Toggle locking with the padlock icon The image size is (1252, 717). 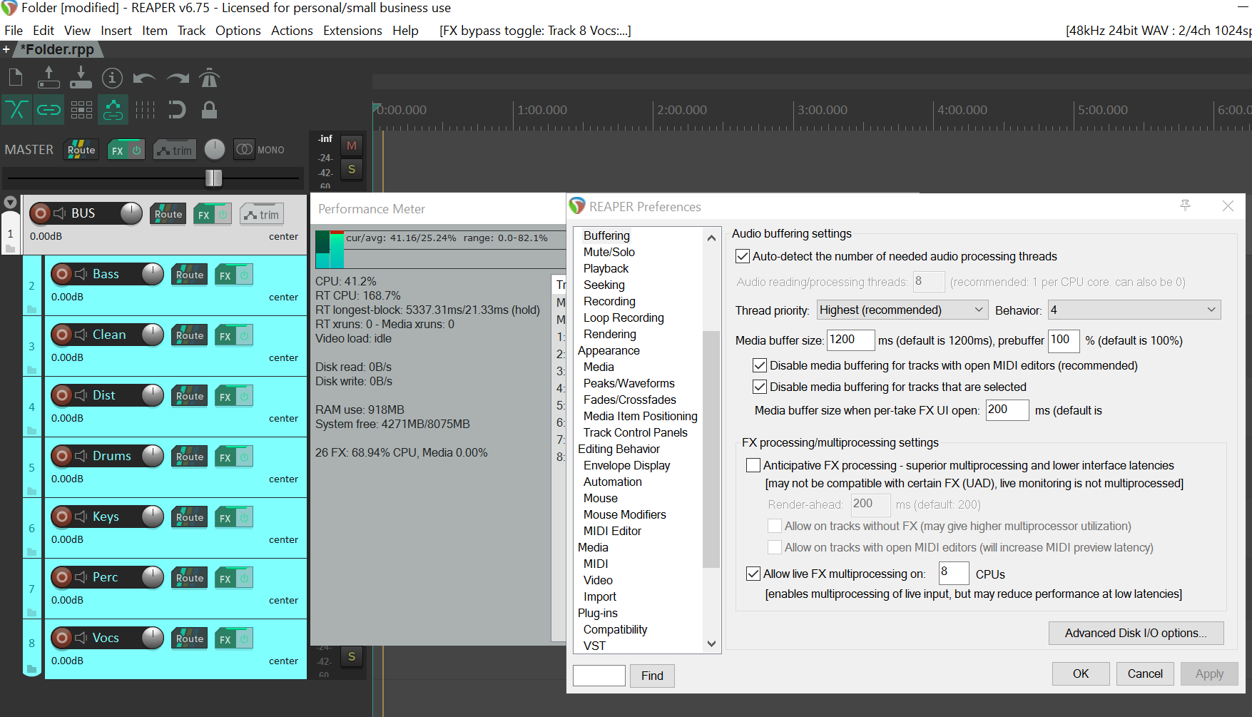[209, 109]
